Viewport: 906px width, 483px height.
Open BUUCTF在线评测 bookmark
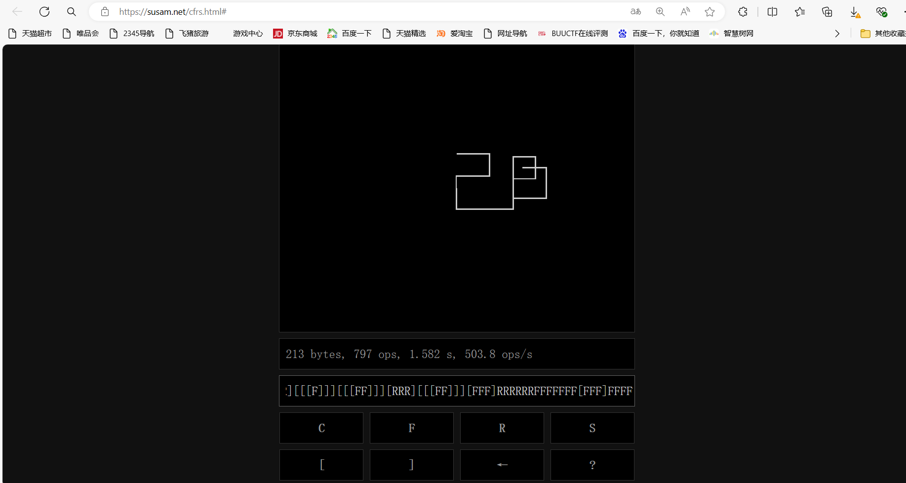(573, 34)
